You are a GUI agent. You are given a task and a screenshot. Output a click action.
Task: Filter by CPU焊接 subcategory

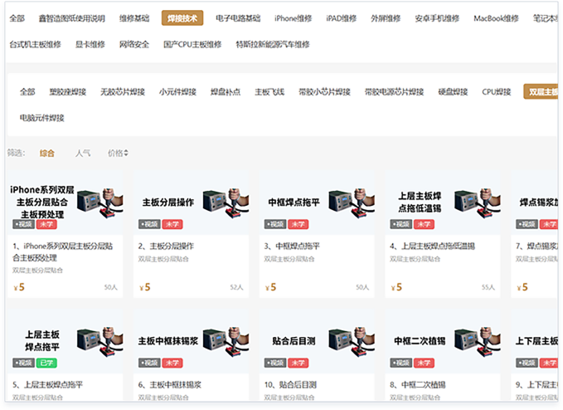coord(497,92)
